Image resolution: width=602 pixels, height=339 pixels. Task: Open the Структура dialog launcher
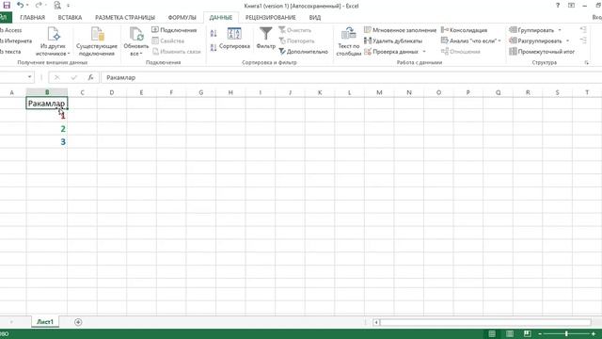[x=587, y=63]
